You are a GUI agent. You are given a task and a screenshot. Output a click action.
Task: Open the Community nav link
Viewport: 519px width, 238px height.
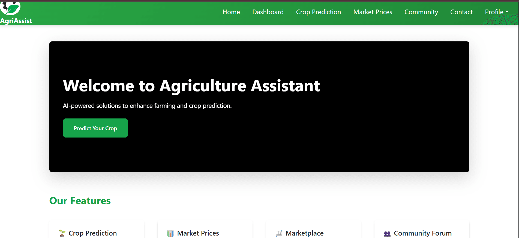[x=421, y=12]
